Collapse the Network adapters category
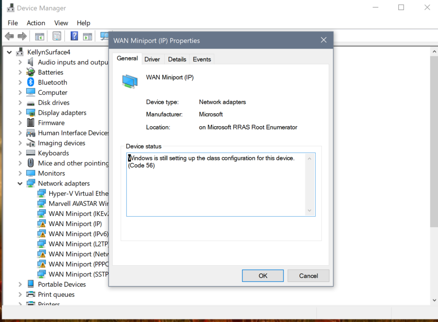The width and height of the screenshot is (438, 322). (x=20, y=183)
